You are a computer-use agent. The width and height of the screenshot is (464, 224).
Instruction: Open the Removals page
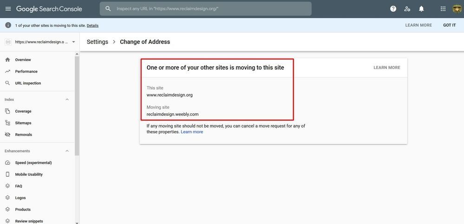click(x=24, y=134)
